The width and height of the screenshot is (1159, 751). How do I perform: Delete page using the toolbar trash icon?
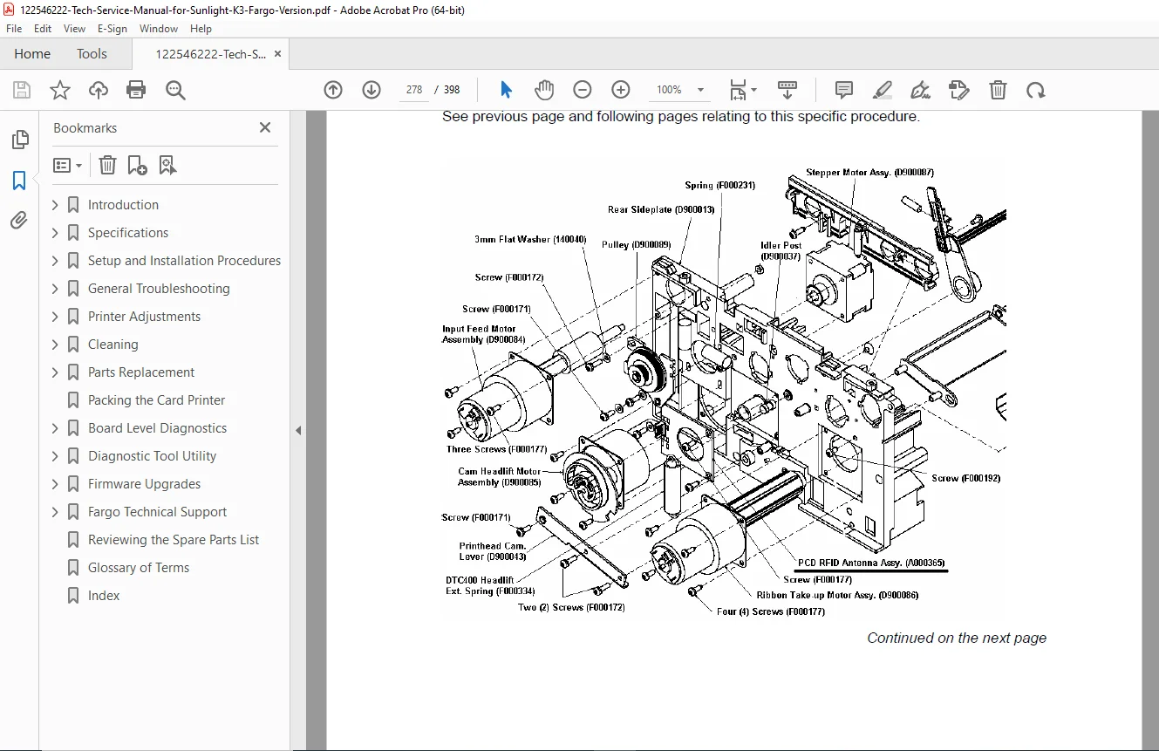point(998,90)
